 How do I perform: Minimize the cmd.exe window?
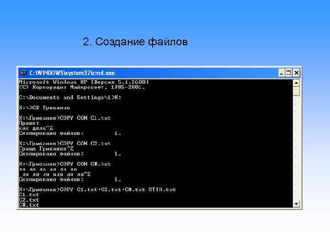tap(281, 73)
